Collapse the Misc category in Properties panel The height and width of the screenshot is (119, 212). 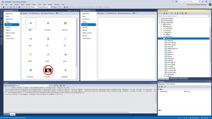point(159,89)
